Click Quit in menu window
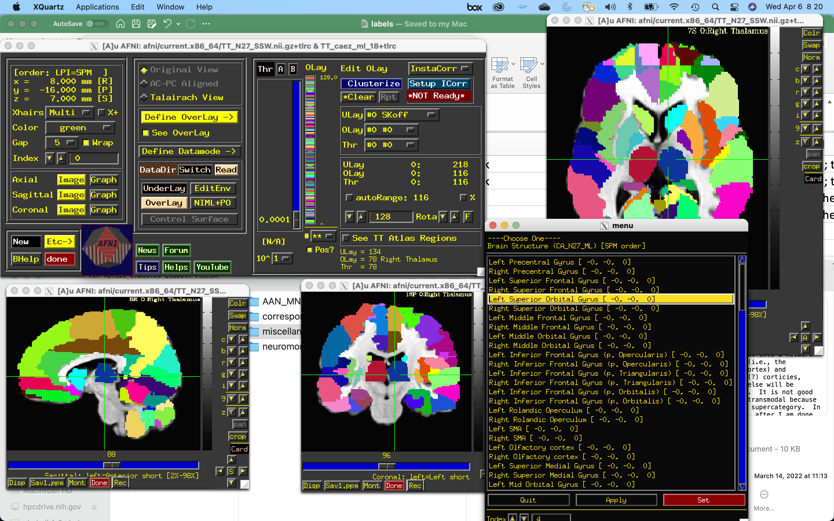This screenshot has height=521, width=834. point(528,500)
